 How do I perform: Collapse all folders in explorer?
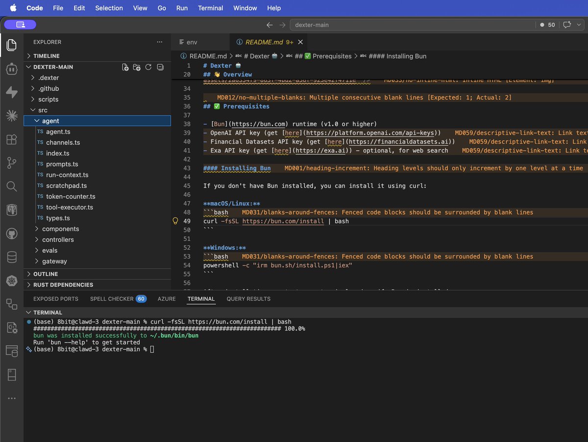coord(160,67)
